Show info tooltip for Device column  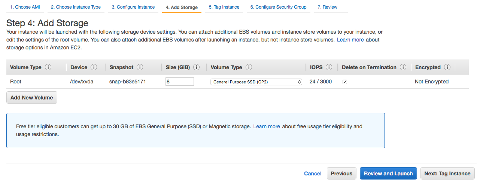point(94,67)
